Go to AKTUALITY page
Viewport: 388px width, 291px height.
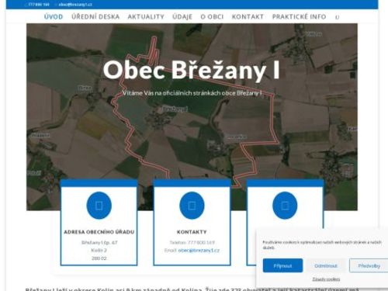[x=146, y=17]
